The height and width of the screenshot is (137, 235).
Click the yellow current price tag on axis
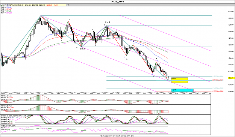231,78
